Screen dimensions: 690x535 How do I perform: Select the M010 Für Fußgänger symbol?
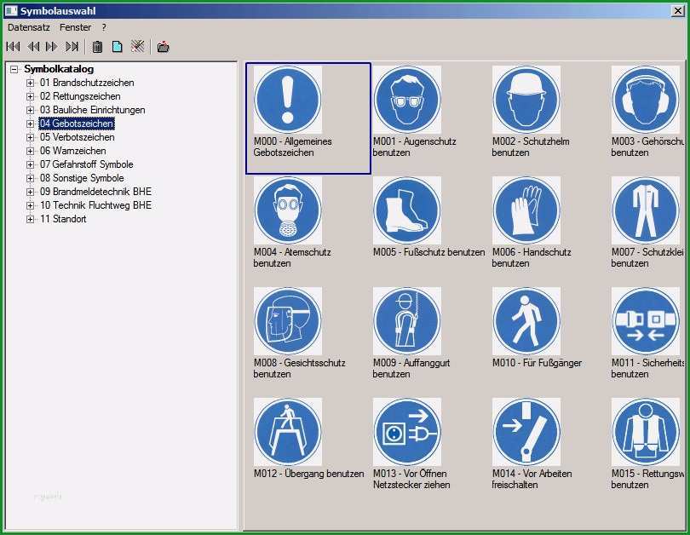[x=526, y=321]
